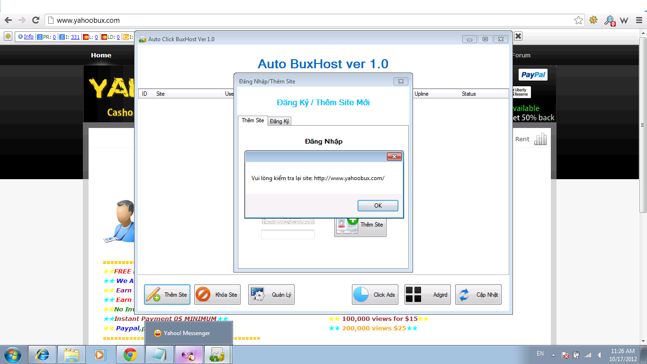This screenshot has height=364, width=647.
Task: Bookmark this page with the star icon
Action: tap(578, 20)
